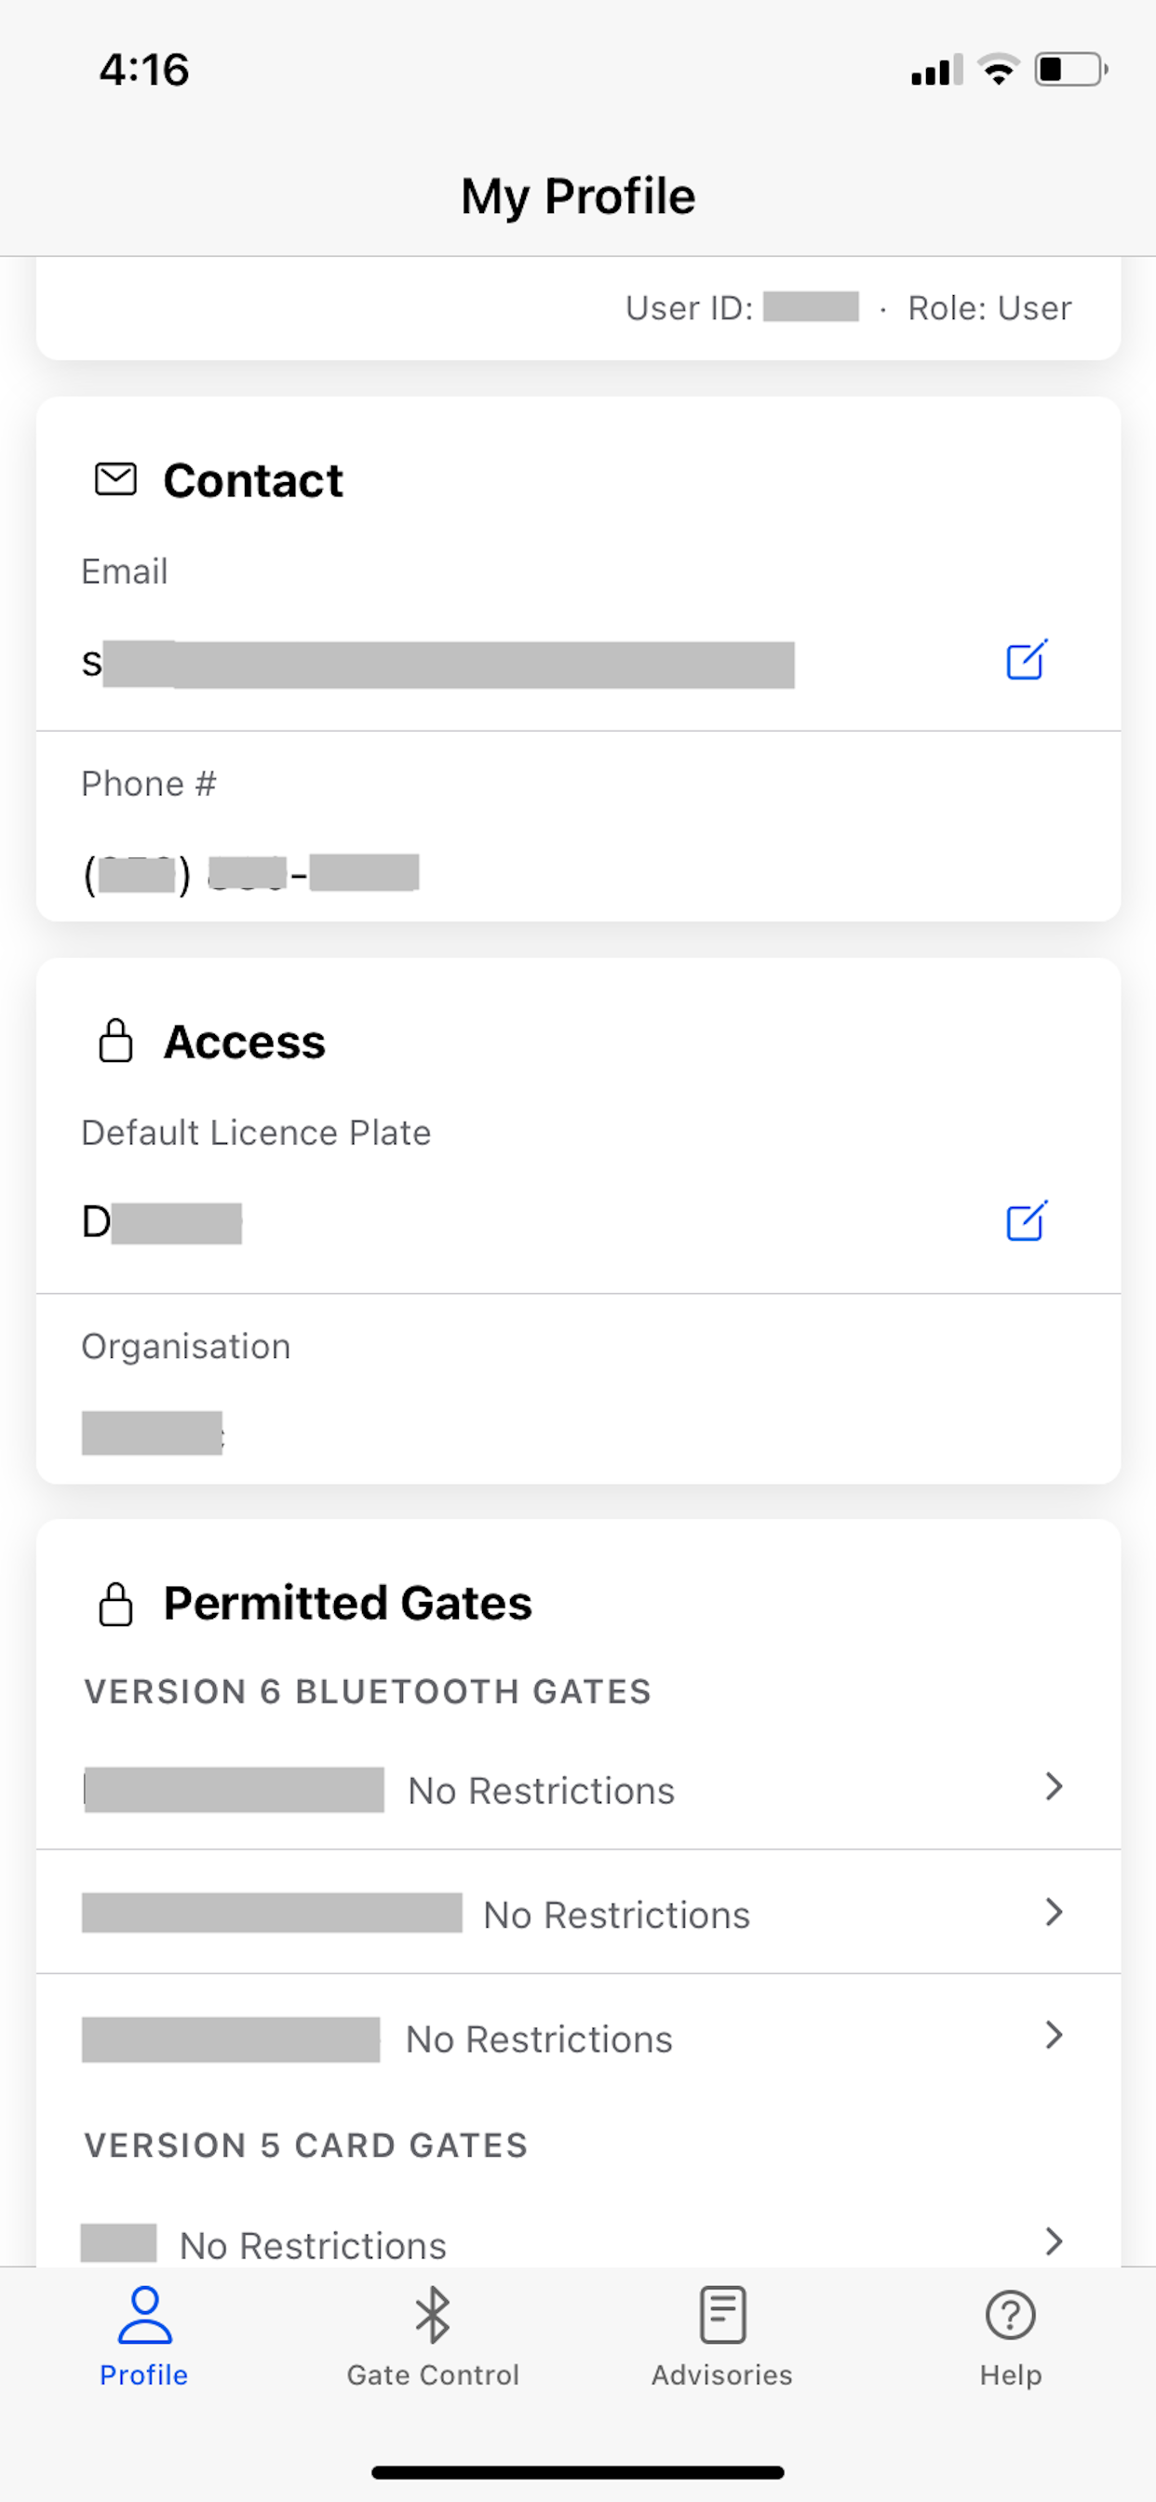Switch to the Advisories tab label
Viewport: 1156px width, 2502px height.
point(721,2374)
